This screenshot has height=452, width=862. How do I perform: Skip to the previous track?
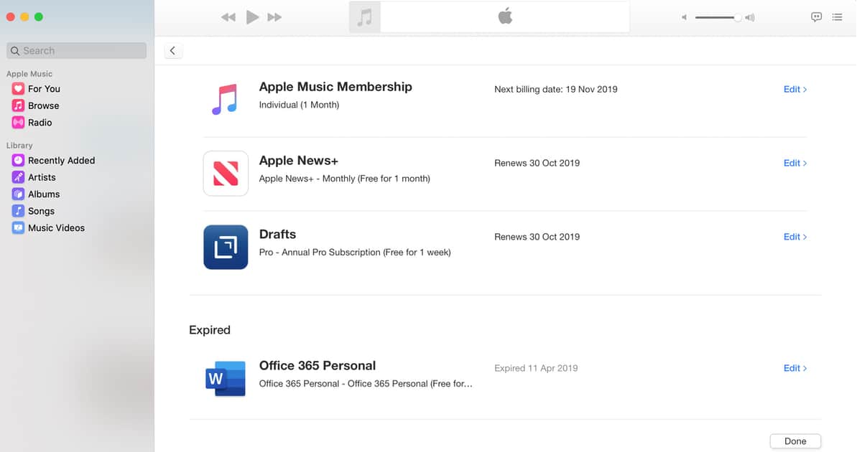pos(228,17)
